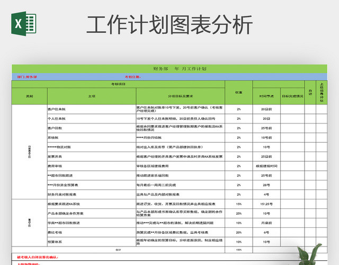Click the 发票开具 cell
The width and height of the screenshot is (339, 265).
coord(92,156)
